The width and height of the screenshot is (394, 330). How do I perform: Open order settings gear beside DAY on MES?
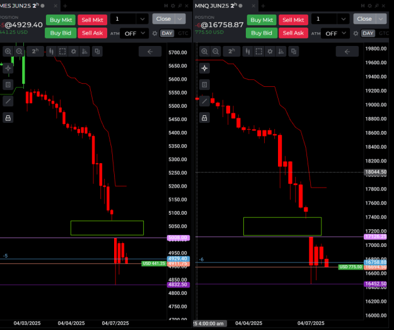click(155, 33)
